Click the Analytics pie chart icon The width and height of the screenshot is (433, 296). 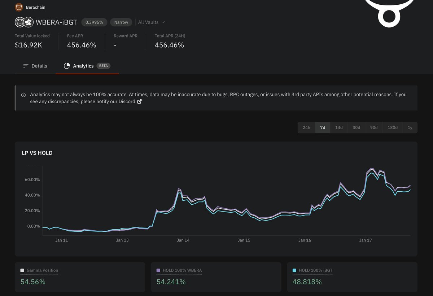coord(67,66)
